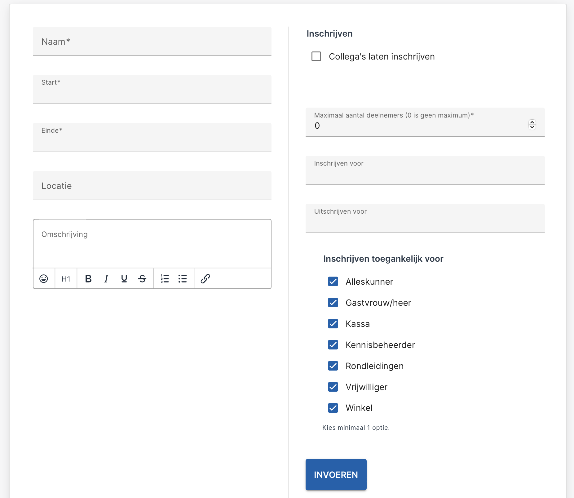Toggle italic formatting in the editor
574x498 pixels.
coord(106,279)
